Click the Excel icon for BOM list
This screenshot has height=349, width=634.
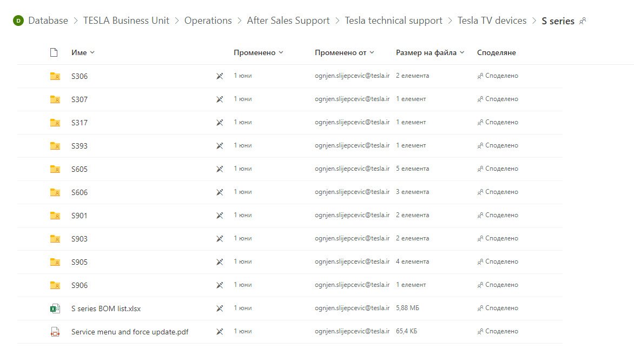[55, 308]
